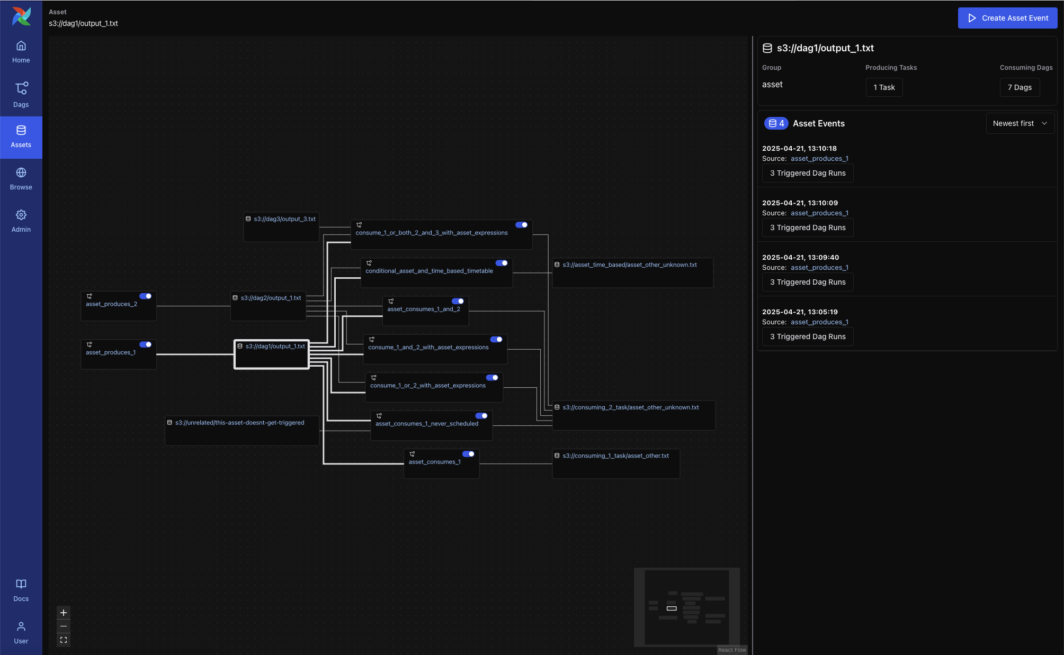The height and width of the screenshot is (655, 1064).
Task: Zoom out on the graph
Action: (x=64, y=626)
